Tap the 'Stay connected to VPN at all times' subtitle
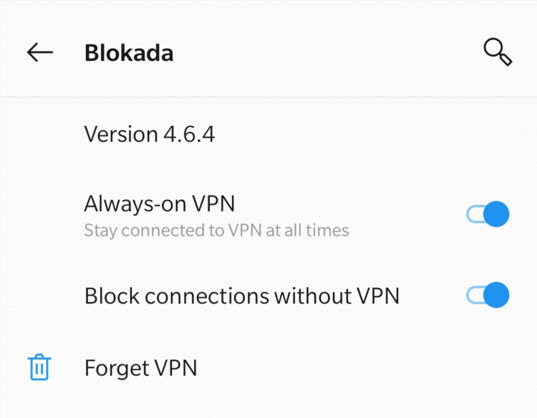Screen dimensions: 537x418 tap(217, 230)
